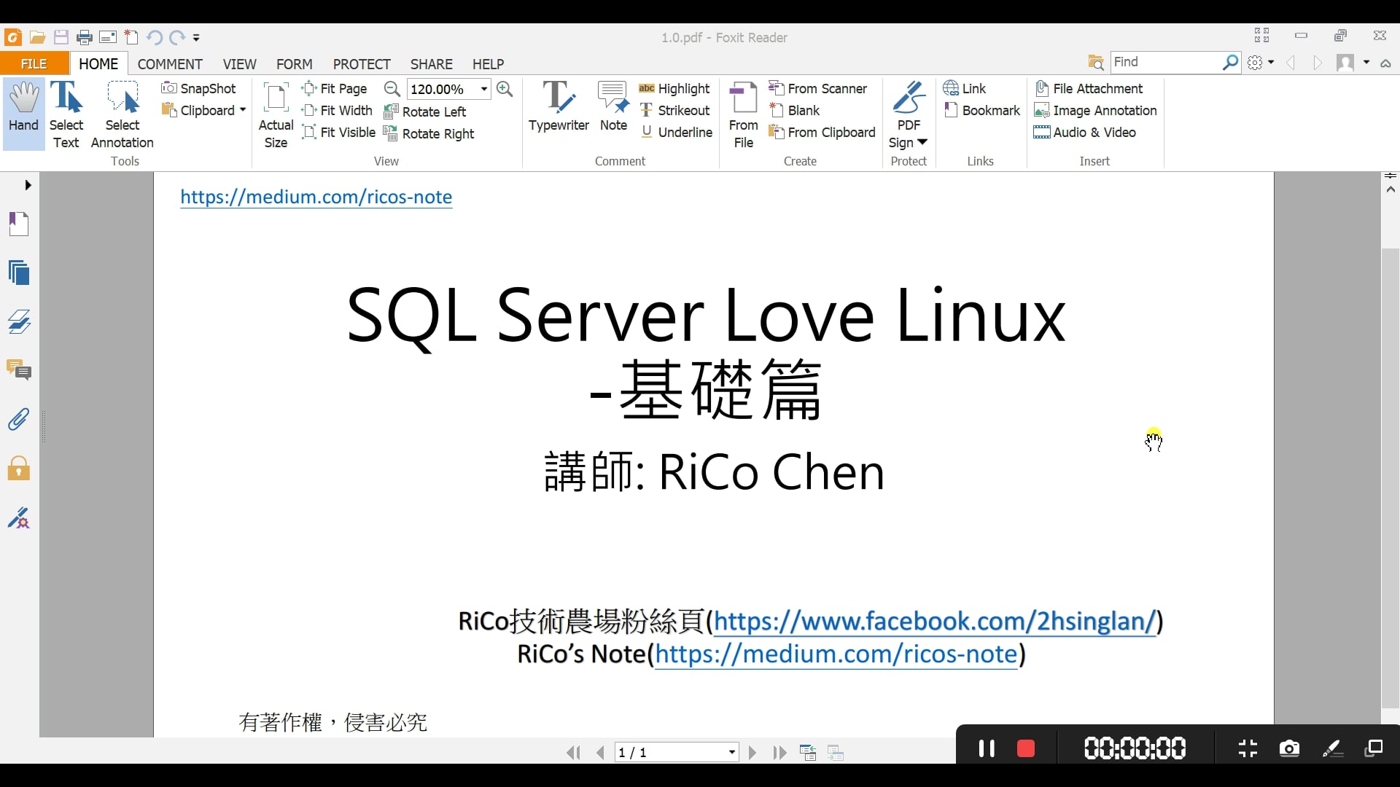The image size is (1400, 787).
Task: Click the Select Text tool
Action: 66,114
